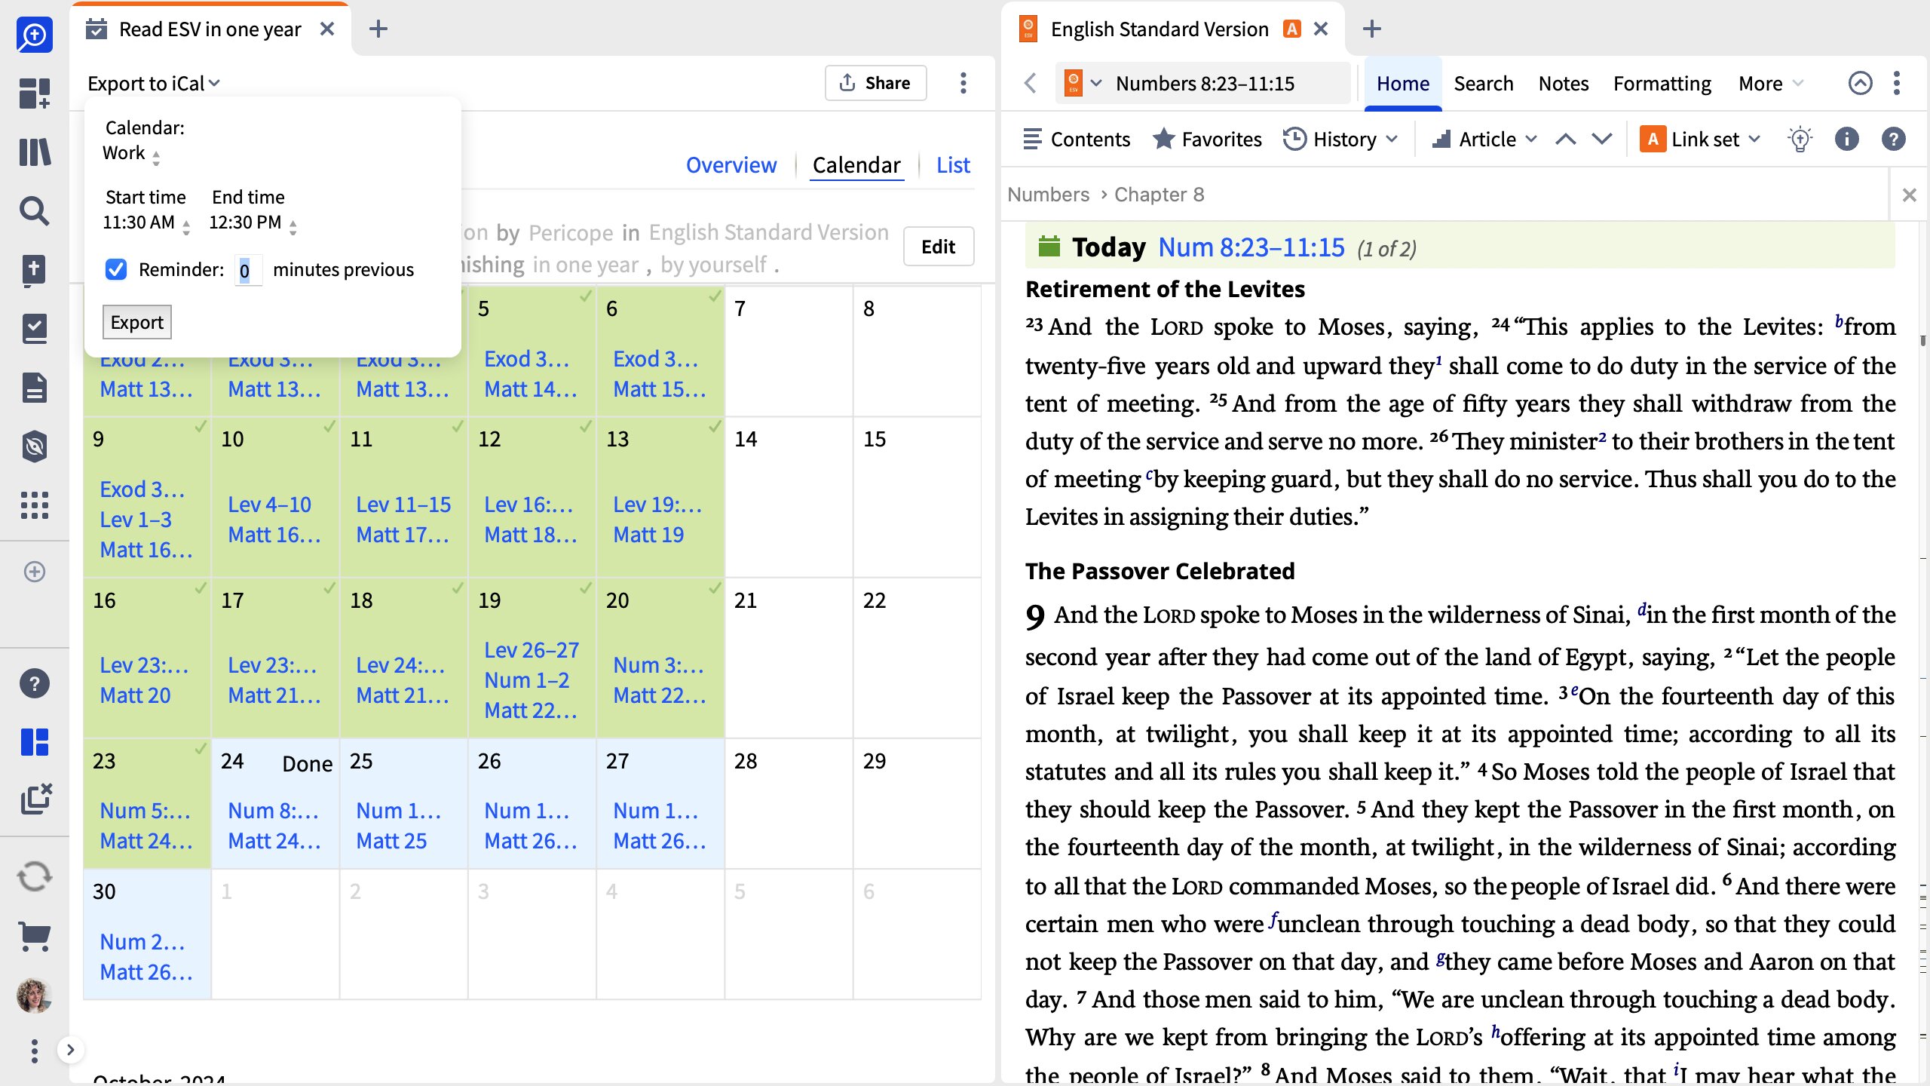
Task: Open Favorites in ESV toolbar
Action: click(x=1207, y=140)
